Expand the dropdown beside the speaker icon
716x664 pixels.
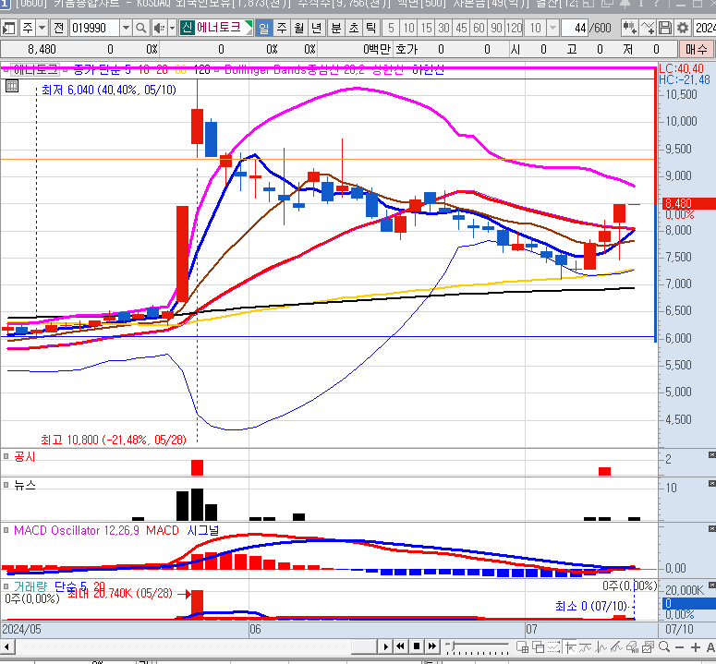pos(171,28)
